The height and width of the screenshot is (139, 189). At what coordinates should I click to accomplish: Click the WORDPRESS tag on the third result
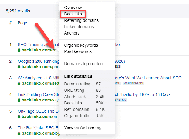[x=134, y=83]
